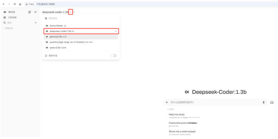278x139 pixels.
Task: Go back in the browser
Action: click(3, 4)
